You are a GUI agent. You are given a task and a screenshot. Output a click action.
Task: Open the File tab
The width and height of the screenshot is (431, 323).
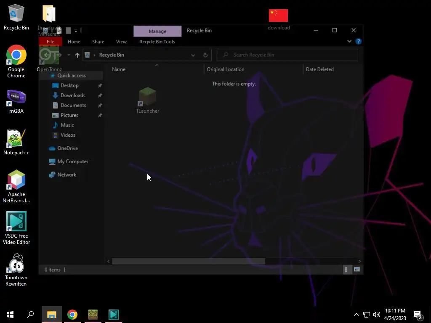51,42
